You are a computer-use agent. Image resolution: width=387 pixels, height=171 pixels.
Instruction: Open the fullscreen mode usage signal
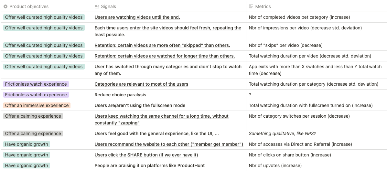tap(140, 105)
